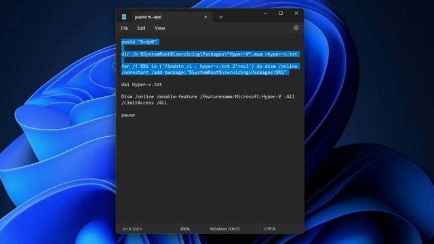
Task: Click the '/LimitAccess /ALL' line
Action: (x=144, y=102)
